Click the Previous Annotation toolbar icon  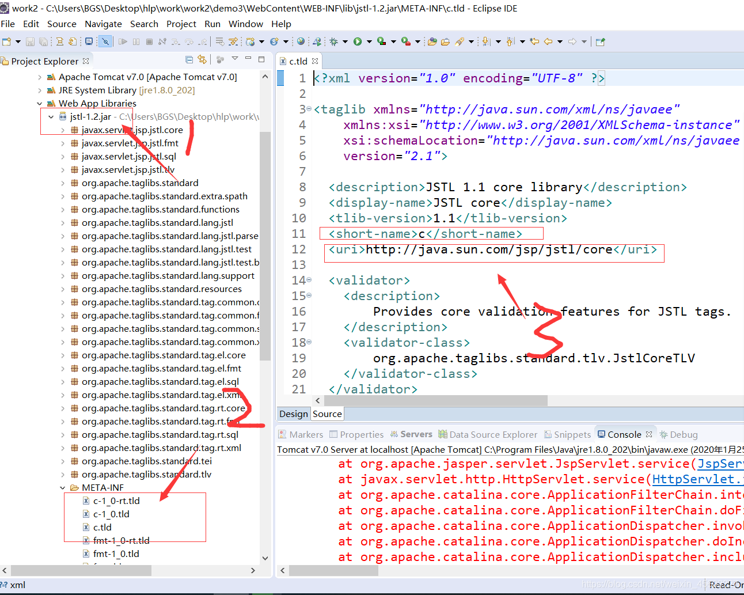[510, 41]
